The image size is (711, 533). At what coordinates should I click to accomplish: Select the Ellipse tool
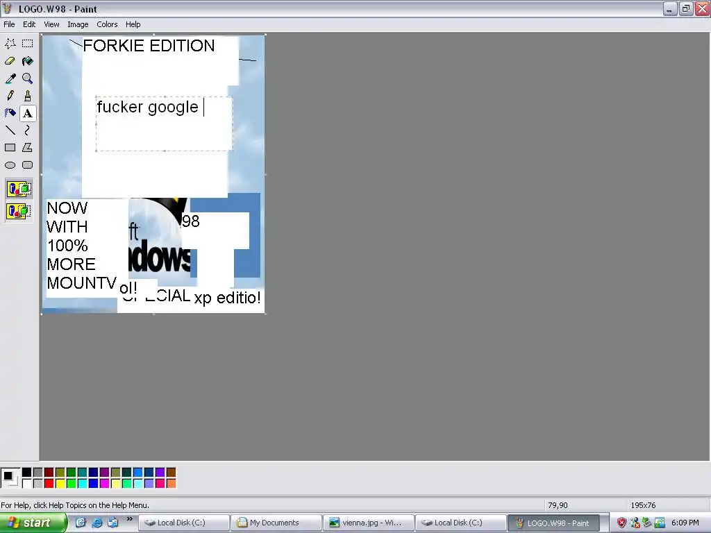(10, 165)
